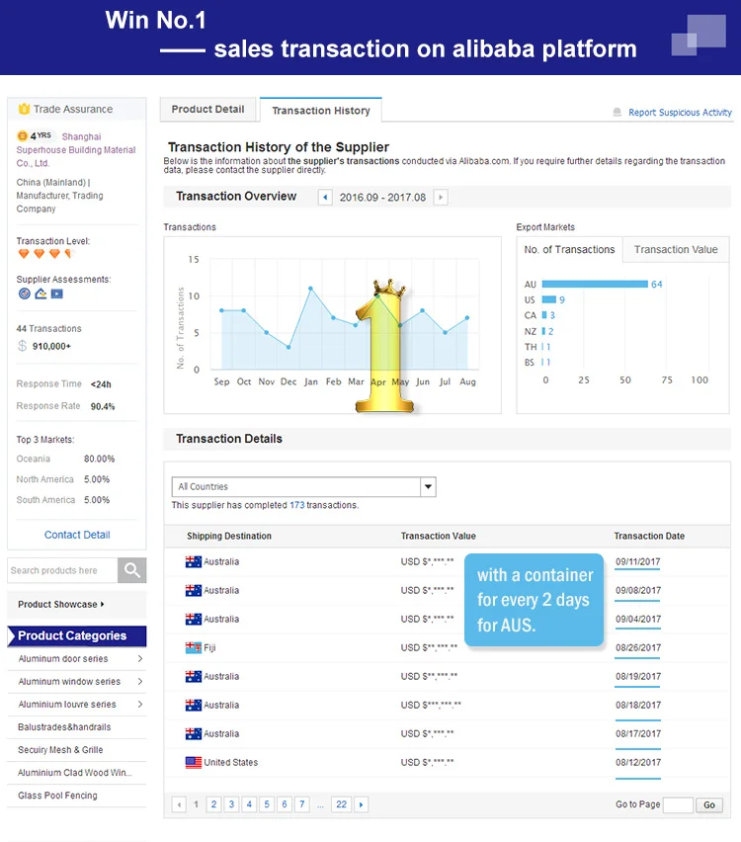Go to page 7 of transactions

tap(302, 804)
